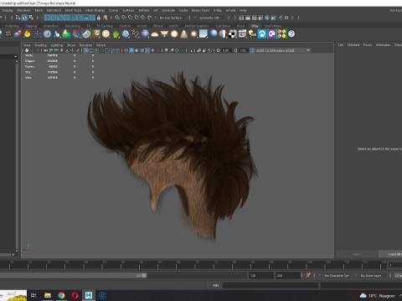Open the Attribute Editor Selected menu
This screenshot has width=402, height=301.
pos(353,45)
